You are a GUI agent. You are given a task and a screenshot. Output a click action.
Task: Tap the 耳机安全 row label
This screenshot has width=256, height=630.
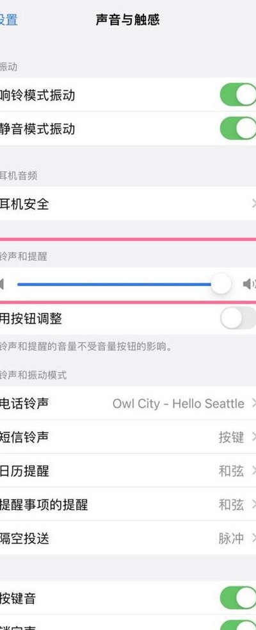[24, 204]
